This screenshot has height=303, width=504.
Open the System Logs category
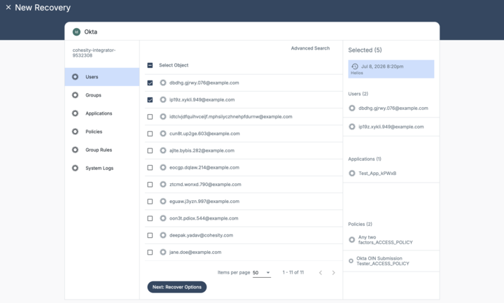click(x=102, y=168)
